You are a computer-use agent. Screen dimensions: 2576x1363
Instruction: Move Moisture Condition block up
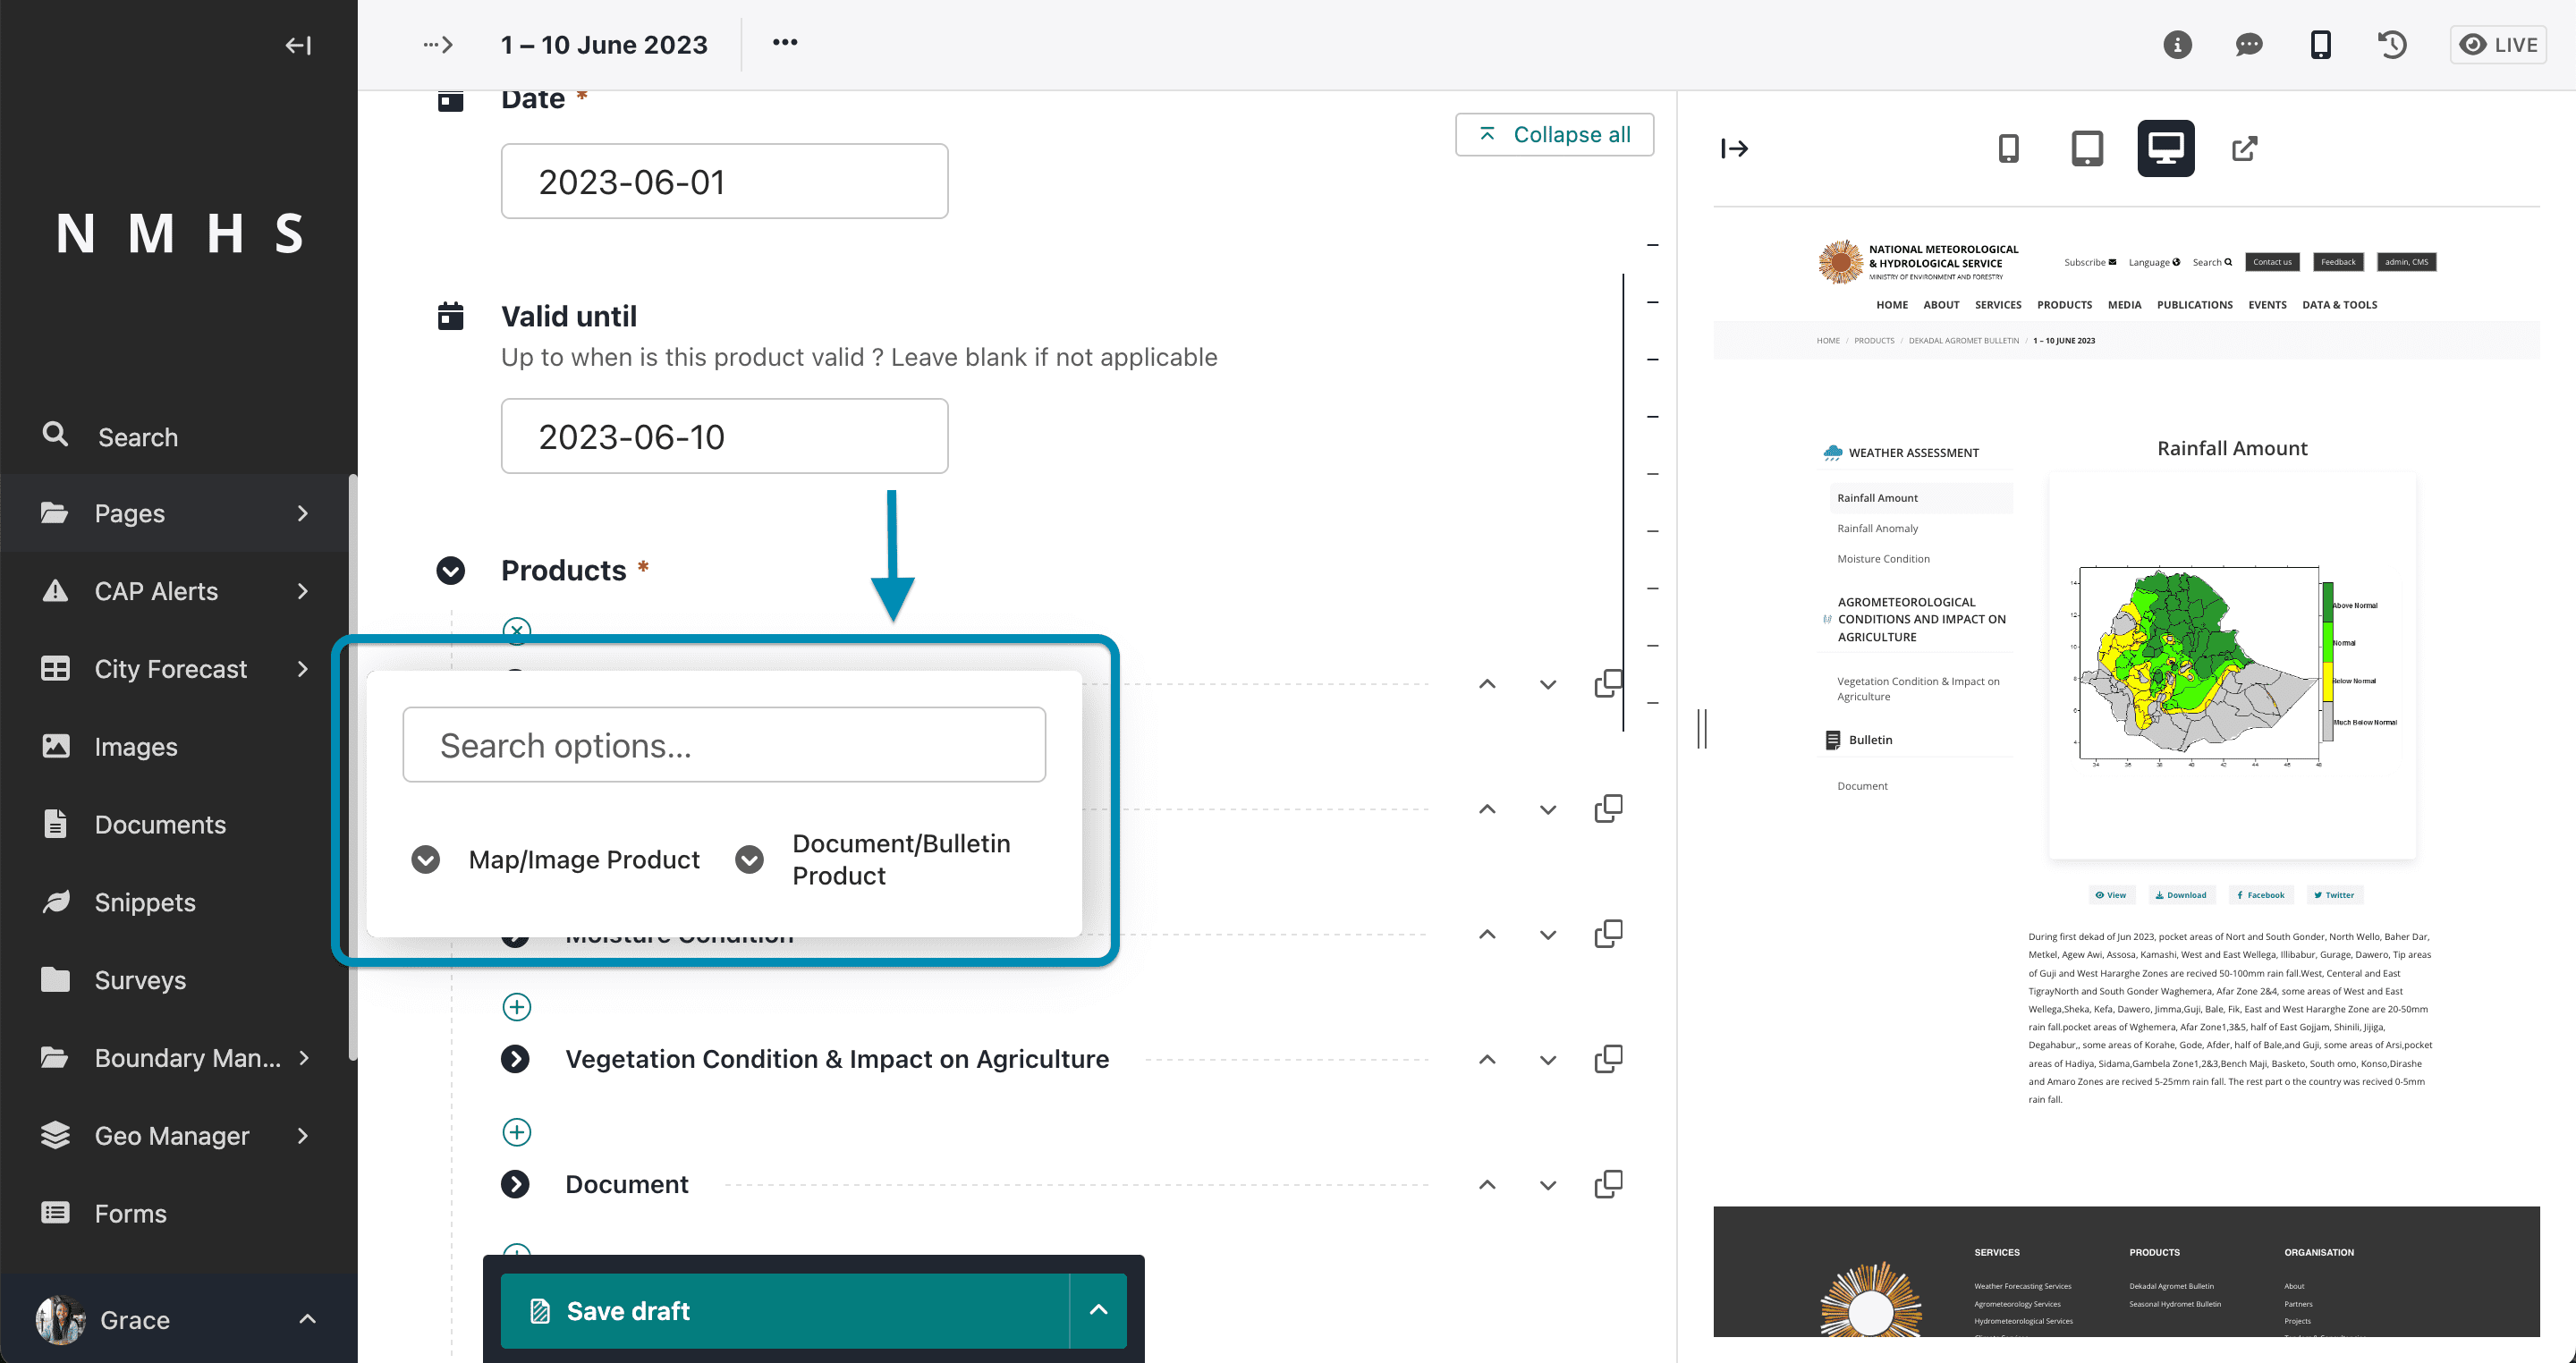[x=1487, y=934]
